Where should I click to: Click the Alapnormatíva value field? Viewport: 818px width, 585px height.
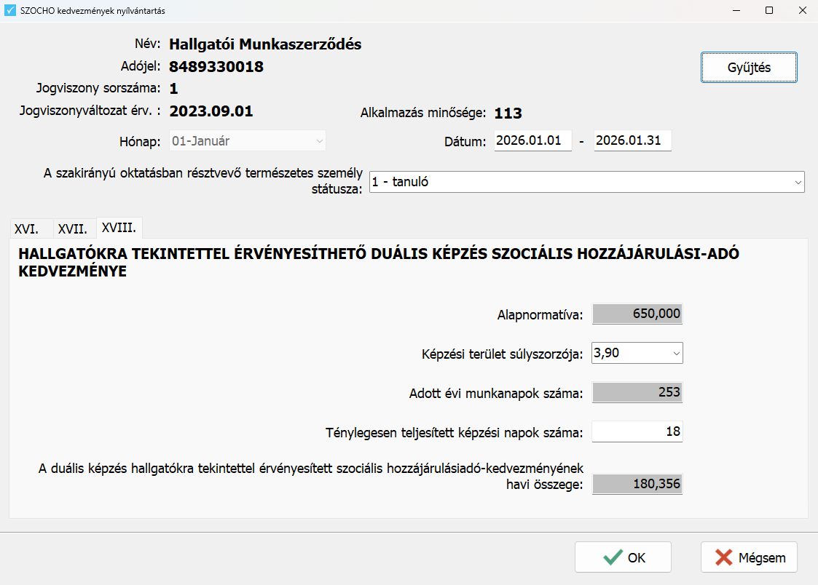tap(637, 314)
